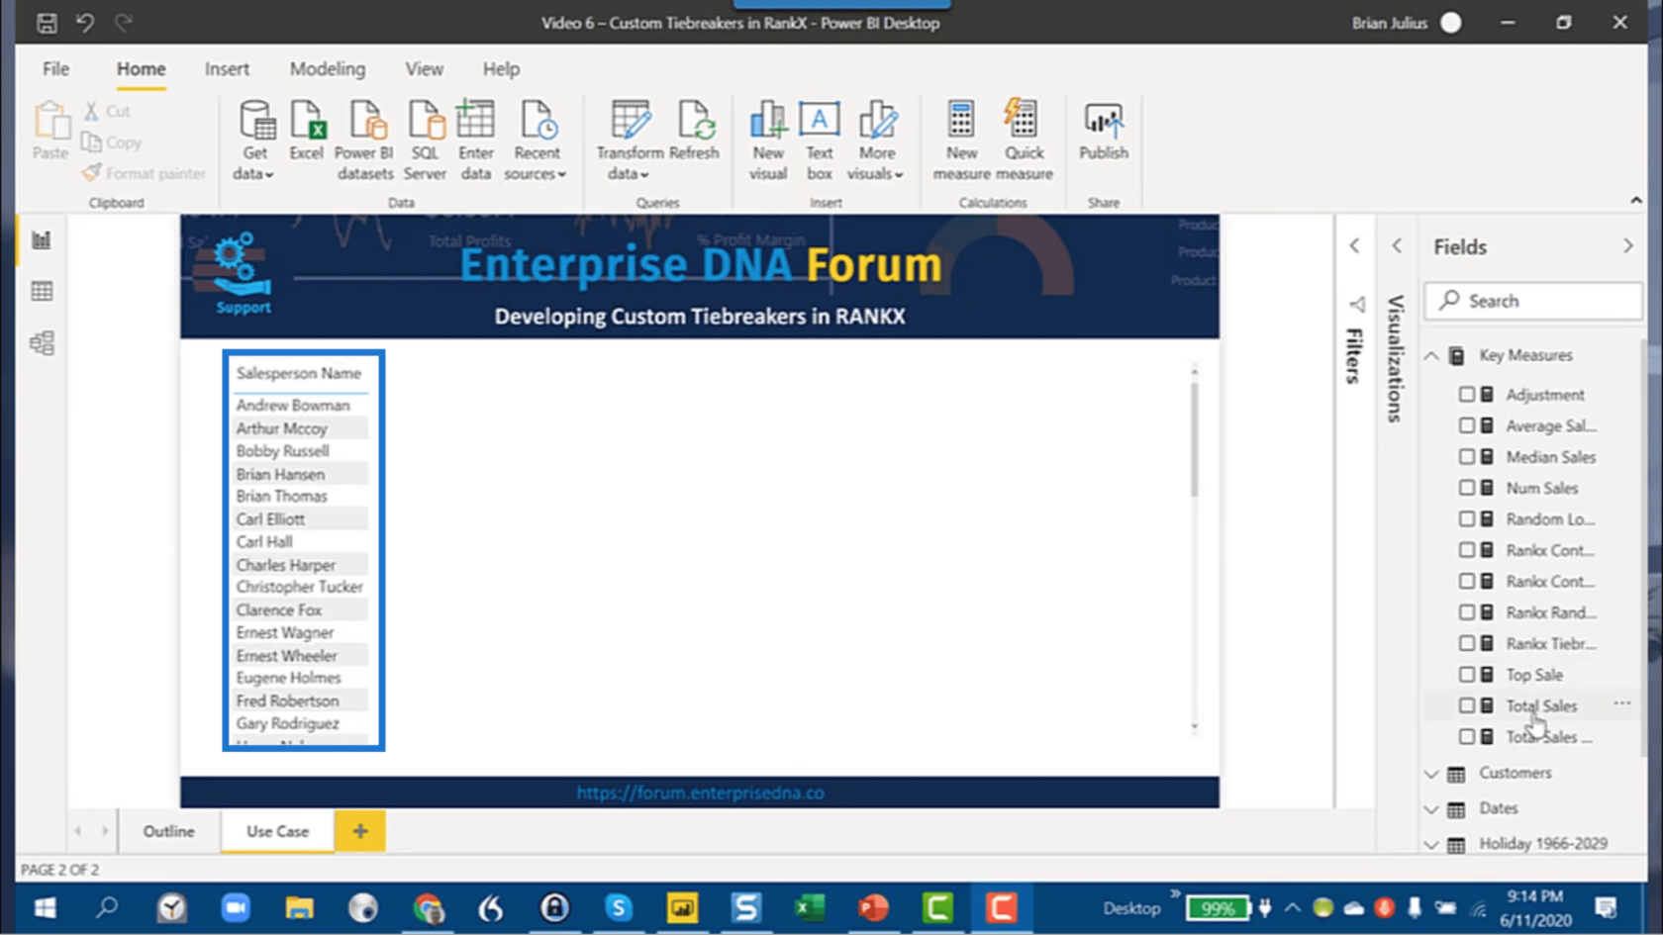Open Chrome from the taskbar

(428, 908)
